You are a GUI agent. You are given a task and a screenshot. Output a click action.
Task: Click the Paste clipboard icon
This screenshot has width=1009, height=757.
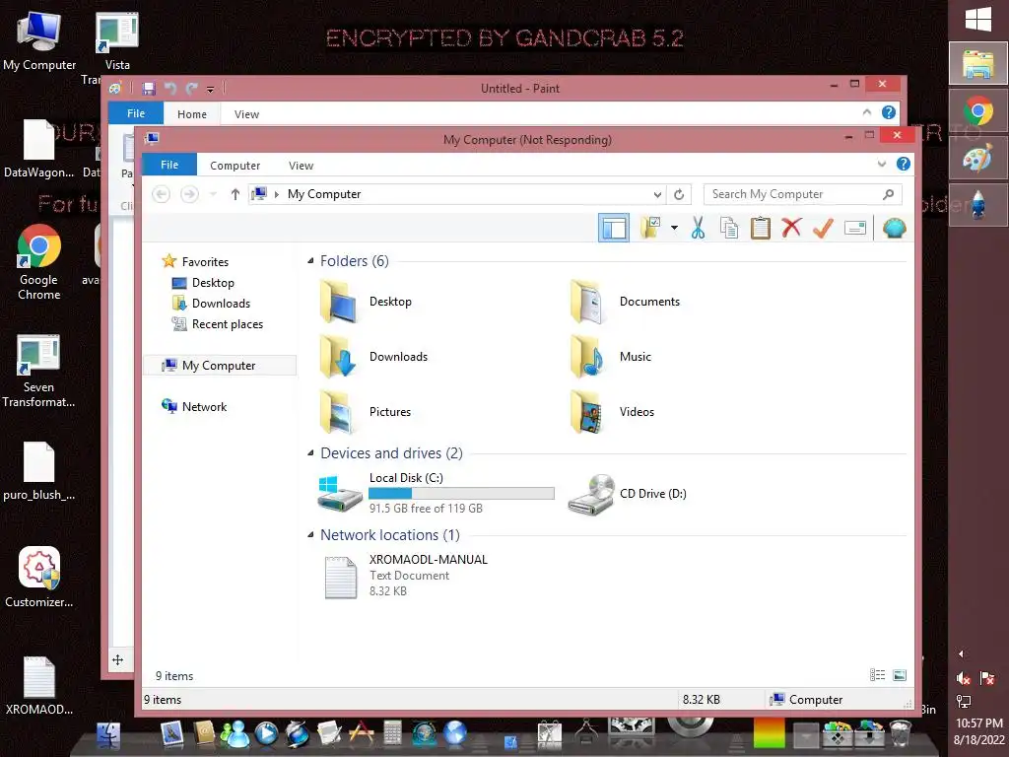pyautogui.click(x=760, y=228)
